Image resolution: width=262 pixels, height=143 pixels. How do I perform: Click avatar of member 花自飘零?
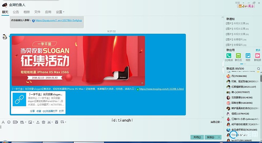tap(228, 98)
